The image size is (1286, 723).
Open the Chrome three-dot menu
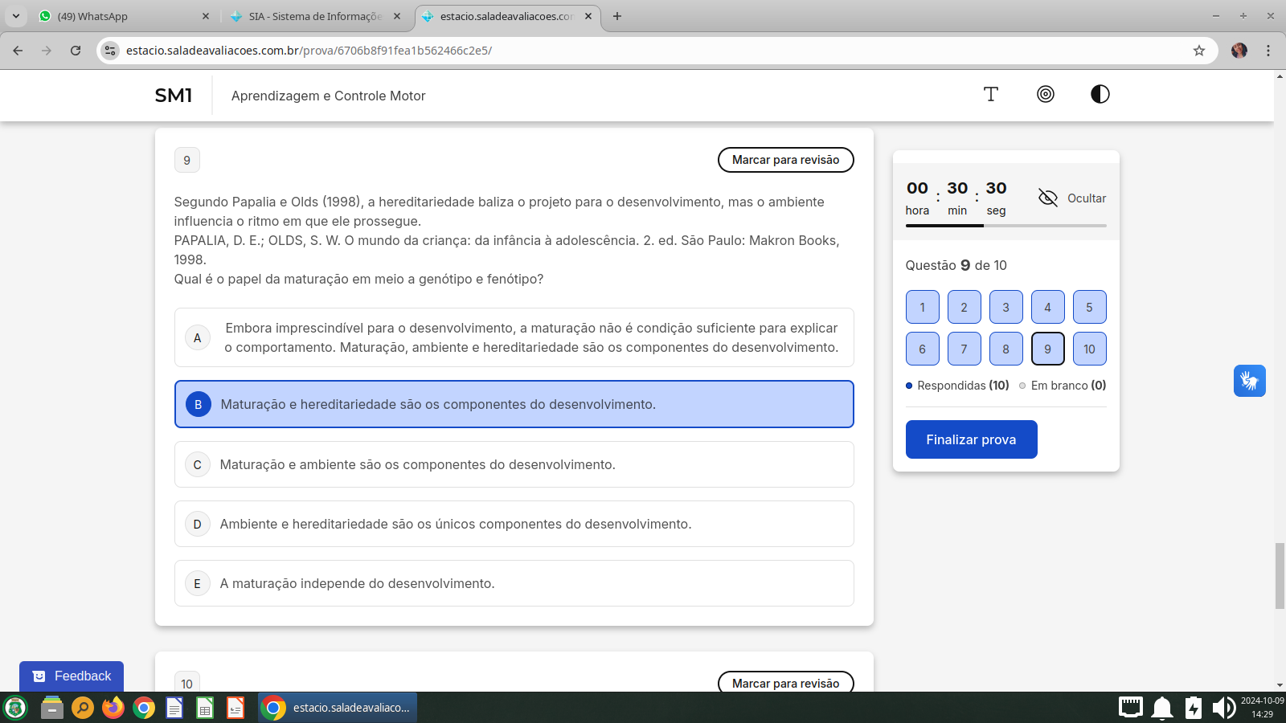1268,51
